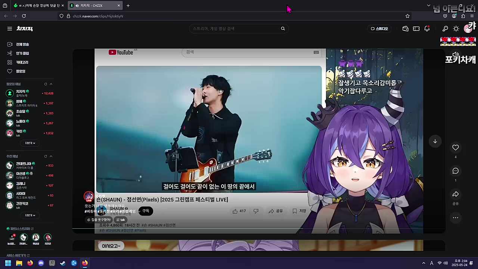Open the notifications bell
Viewport: 478px width, 269px height.
click(x=427, y=29)
